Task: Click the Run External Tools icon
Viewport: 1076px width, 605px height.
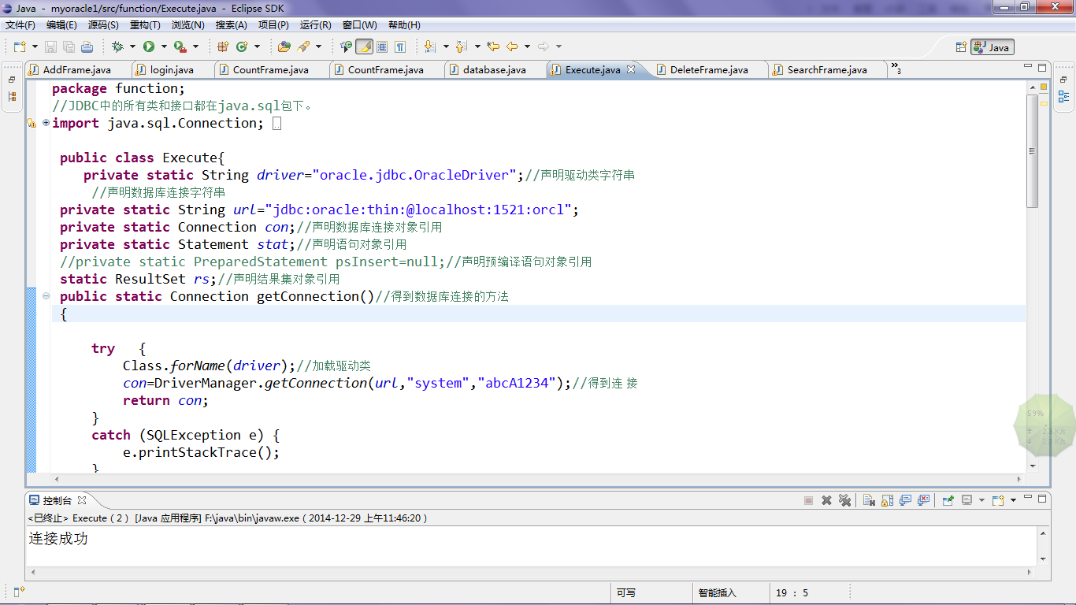Action: pyautogui.click(x=180, y=46)
